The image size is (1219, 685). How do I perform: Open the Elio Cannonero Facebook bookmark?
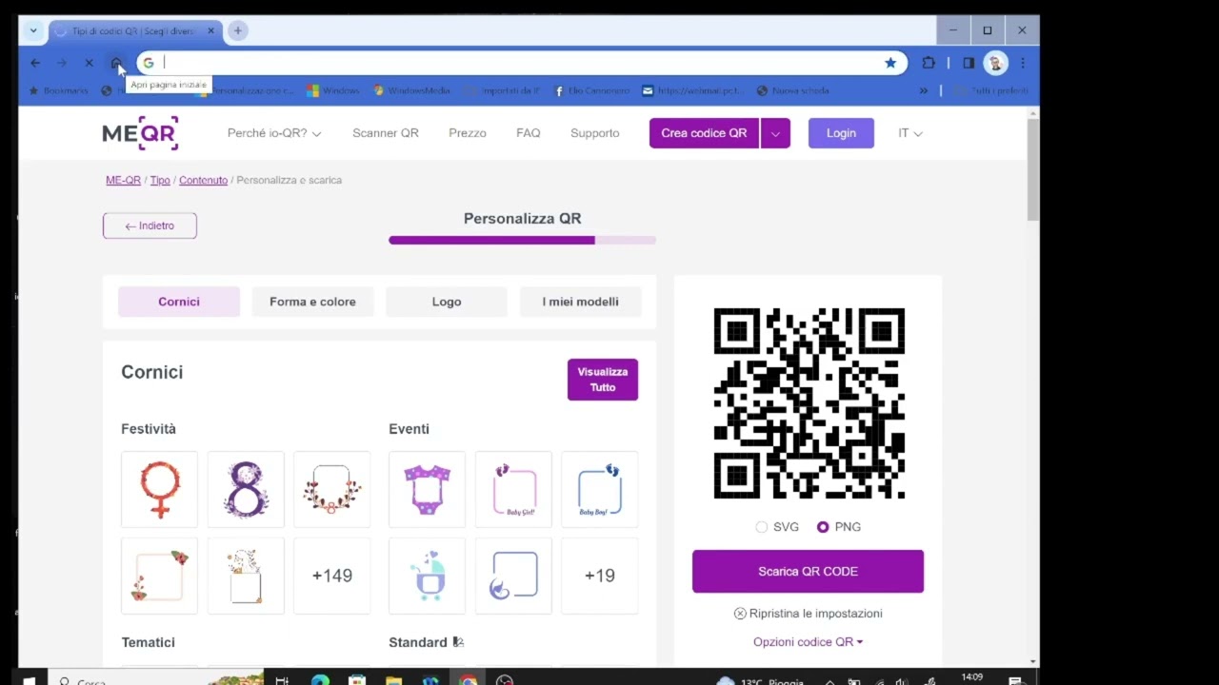click(x=591, y=90)
